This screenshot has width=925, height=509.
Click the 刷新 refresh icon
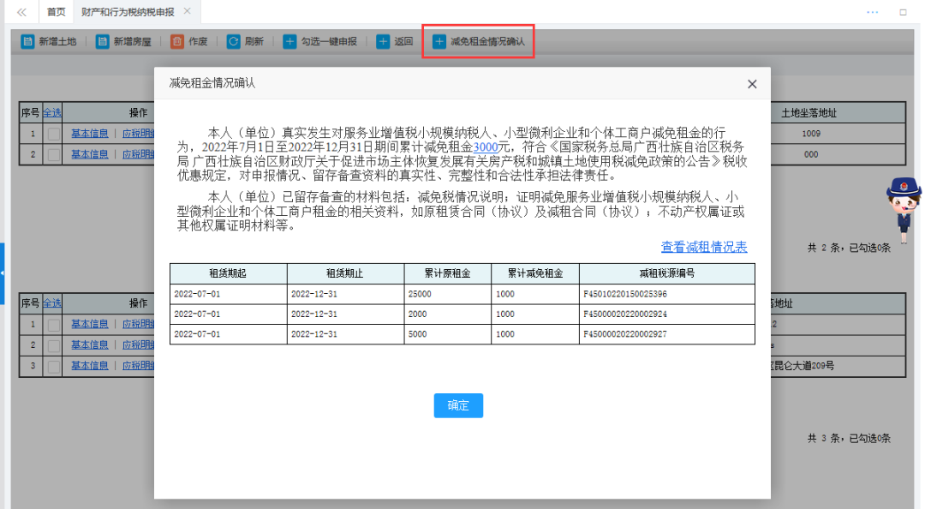click(233, 41)
